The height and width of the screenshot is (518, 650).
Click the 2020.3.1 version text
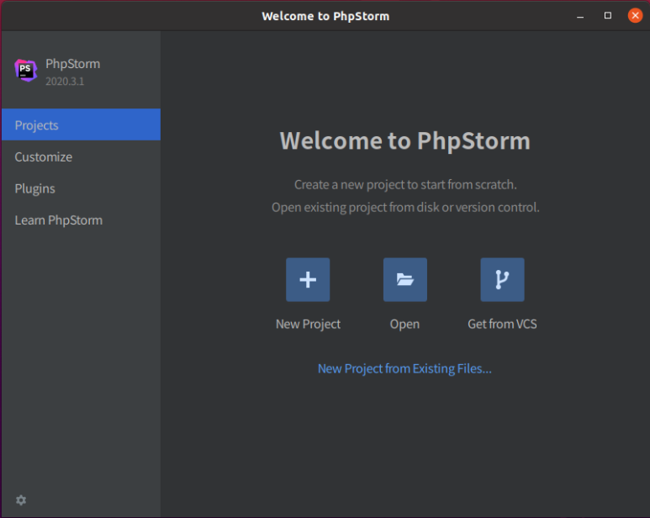[65, 82]
